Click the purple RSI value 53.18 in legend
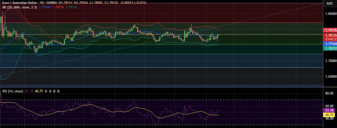The image size is (337, 128). point(29,91)
